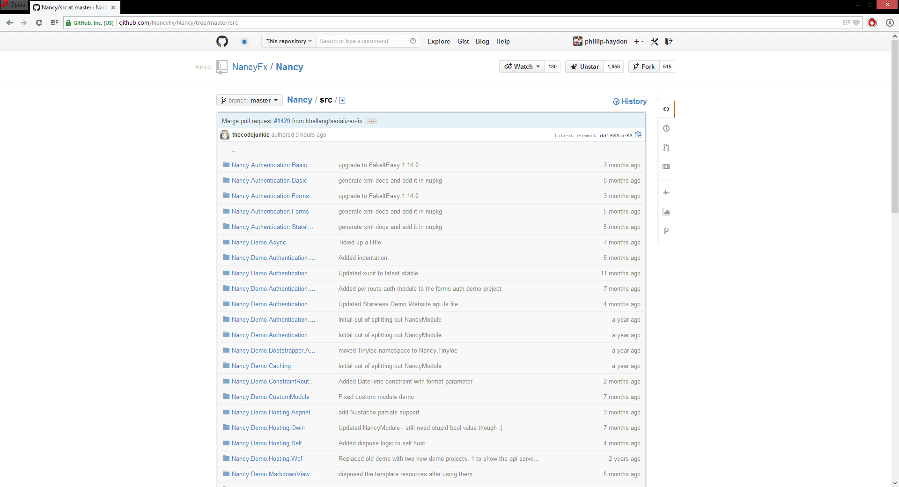Screen dimensions: 899x487
Task: Open the Issues sidebar icon
Action: tap(666, 128)
